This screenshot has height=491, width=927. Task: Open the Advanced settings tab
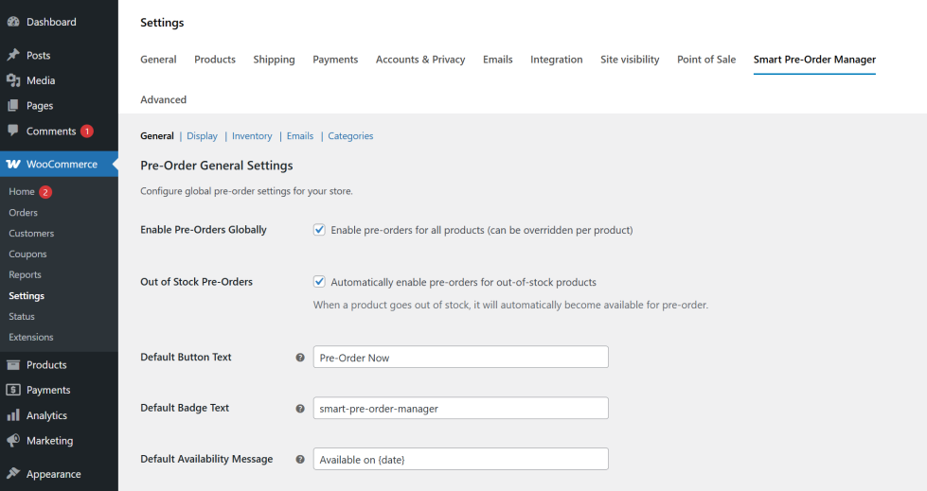pyautogui.click(x=163, y=99)
